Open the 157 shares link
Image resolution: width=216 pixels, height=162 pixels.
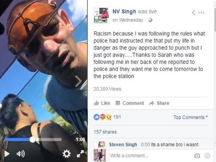pyautogui.click(x=105, y=132)
